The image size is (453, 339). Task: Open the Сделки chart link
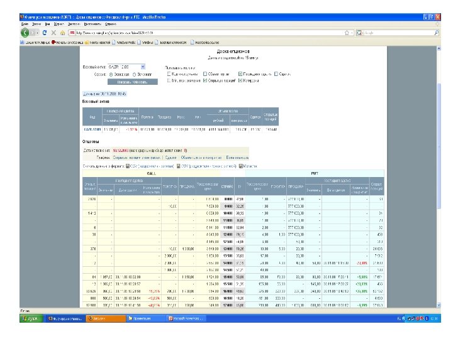coord(171,158)
